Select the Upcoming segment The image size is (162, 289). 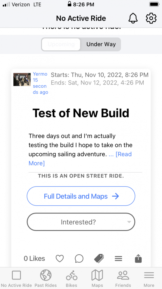tap(61, 44)
